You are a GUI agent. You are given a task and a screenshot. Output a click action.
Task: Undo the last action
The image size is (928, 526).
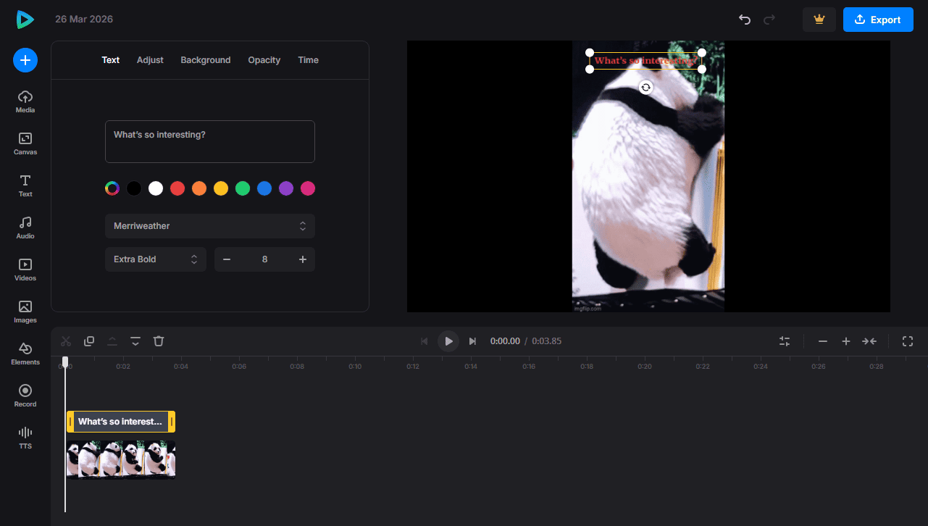(744, 20)
